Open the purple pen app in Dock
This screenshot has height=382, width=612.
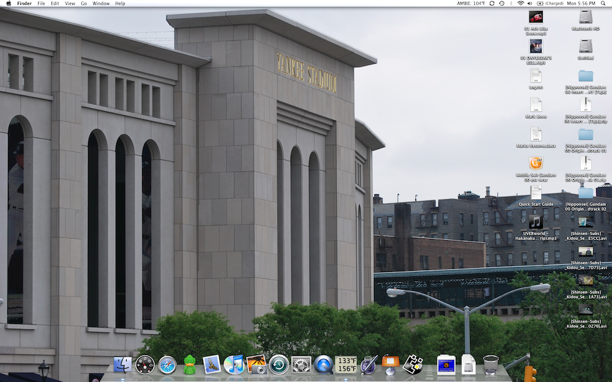[368, 365]
